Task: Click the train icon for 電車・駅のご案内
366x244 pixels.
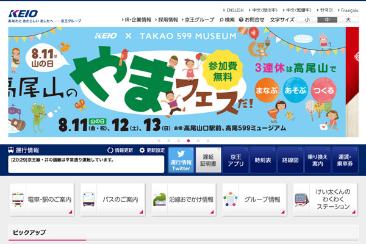Action: point(18,199)
